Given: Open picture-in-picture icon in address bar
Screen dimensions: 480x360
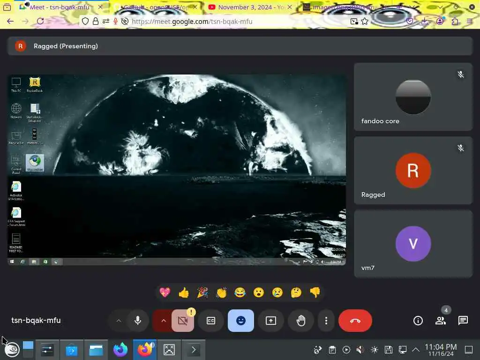Looking at the screenshot, I should pos(354,21).
